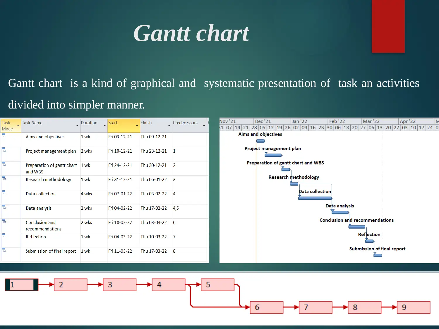
Task: Click the Mar '22 month in timescale
Action: point(380,121)
